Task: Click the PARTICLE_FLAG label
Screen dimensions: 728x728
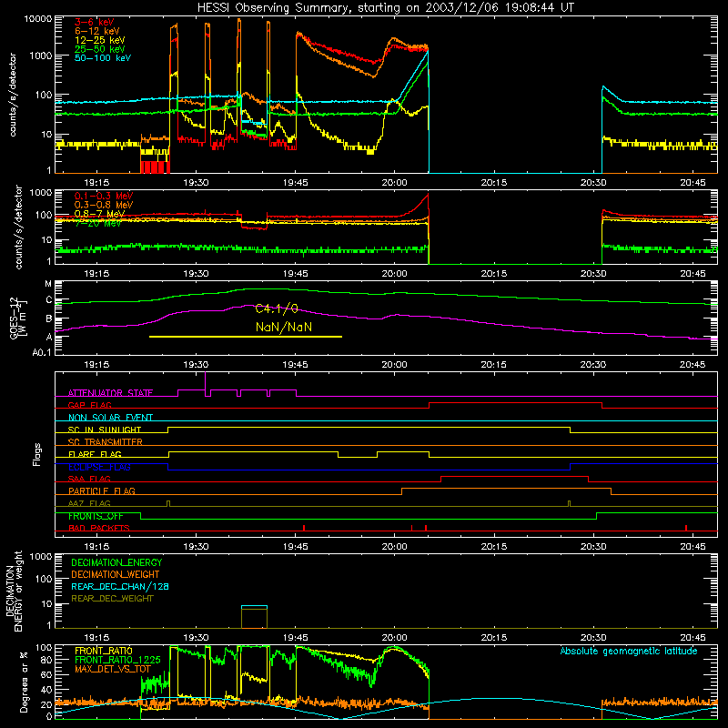Action: [x=102, y=490]
